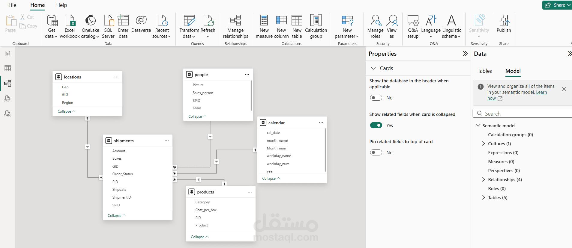Select the Model tab in Data pane

[x=513, y=71]
